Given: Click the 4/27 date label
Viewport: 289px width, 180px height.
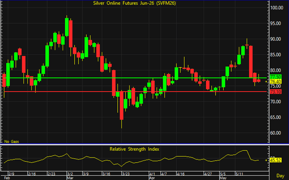Looking at the screenshot, I should tap(208, 174).
